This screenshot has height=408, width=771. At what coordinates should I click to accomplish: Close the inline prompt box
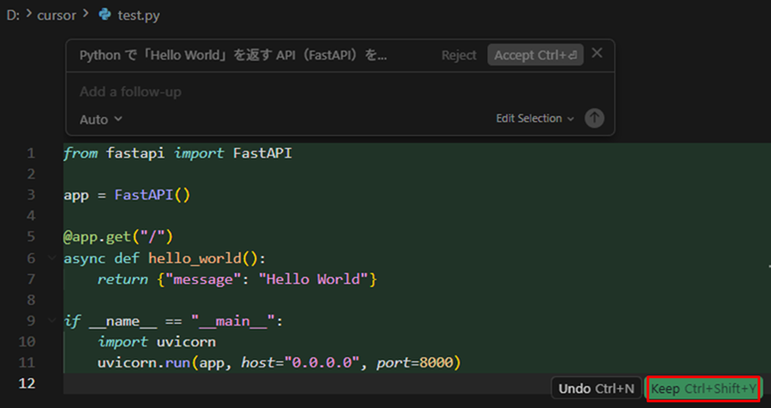point(596,54)
